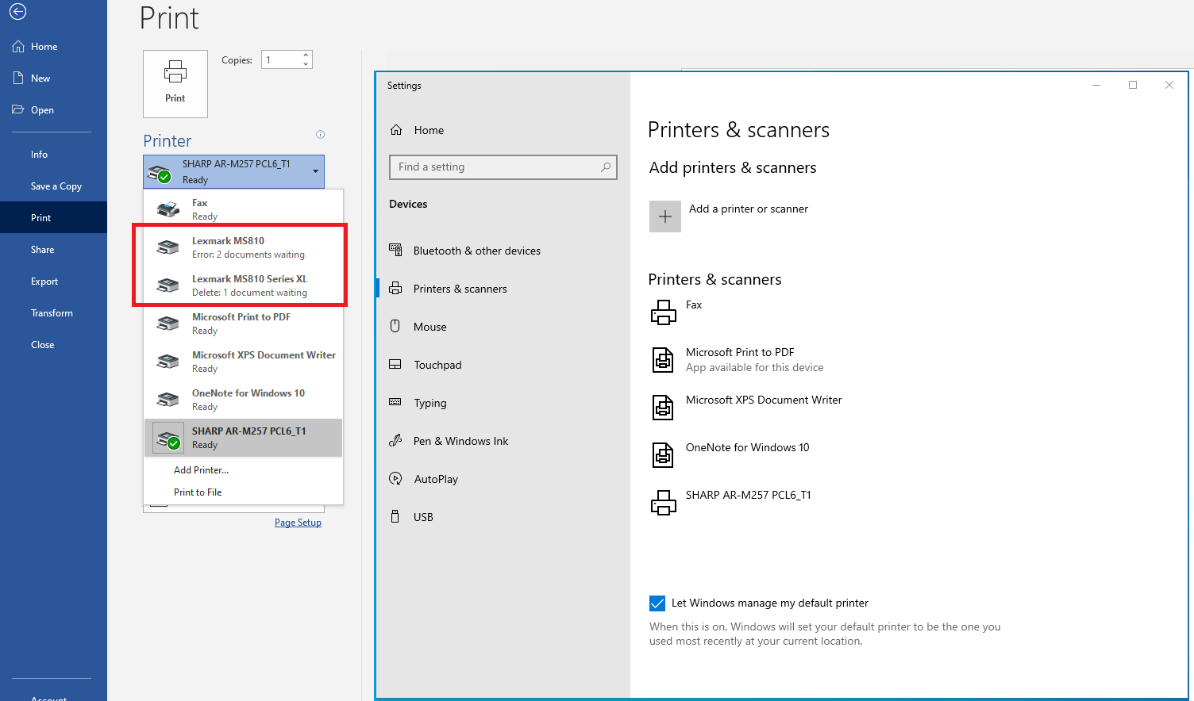The width and height of the screenshot is (1194, 701).
Task: Open the Page Setup link
Action: tap(298, 523)
